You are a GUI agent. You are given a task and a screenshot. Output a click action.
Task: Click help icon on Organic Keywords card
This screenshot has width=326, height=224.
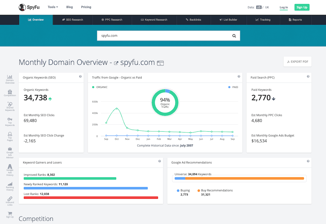point(80,76)
